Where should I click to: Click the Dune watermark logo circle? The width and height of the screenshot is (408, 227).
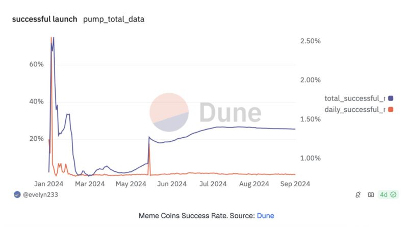click(x=169, y=112)
